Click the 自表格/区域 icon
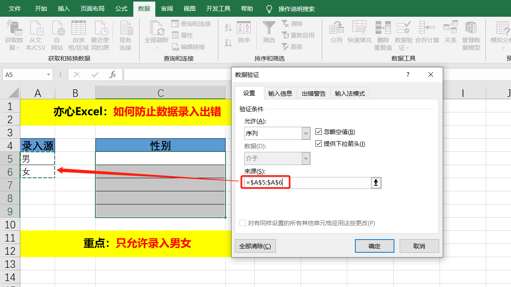Screen dimensions: 511x287 (x=79, y=28)
